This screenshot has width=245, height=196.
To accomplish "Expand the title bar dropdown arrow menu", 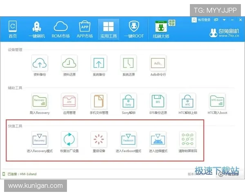I will (224, 20).
